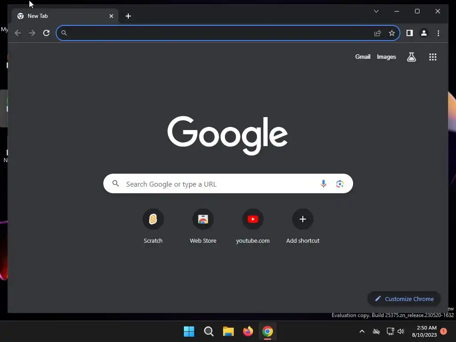Click the Google search box
The image size is (456, 342).
pos(228,183)
